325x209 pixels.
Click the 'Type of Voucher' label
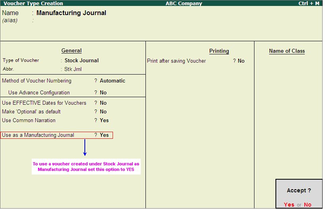pyautogui.click(x=21, y=60)
